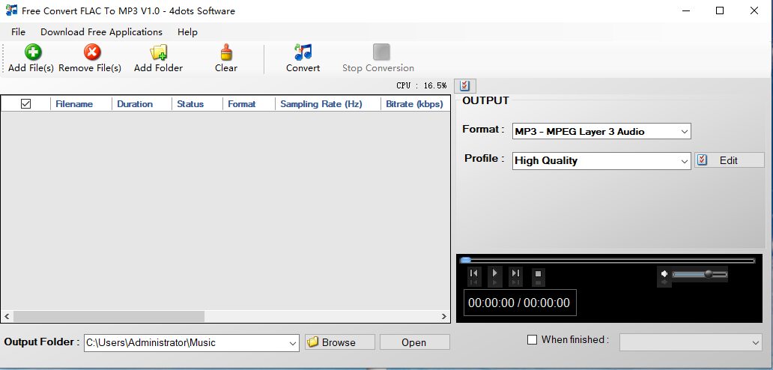773x370 pixels.
Task: Click the Open output folder button
Action: tap(414, 342)
